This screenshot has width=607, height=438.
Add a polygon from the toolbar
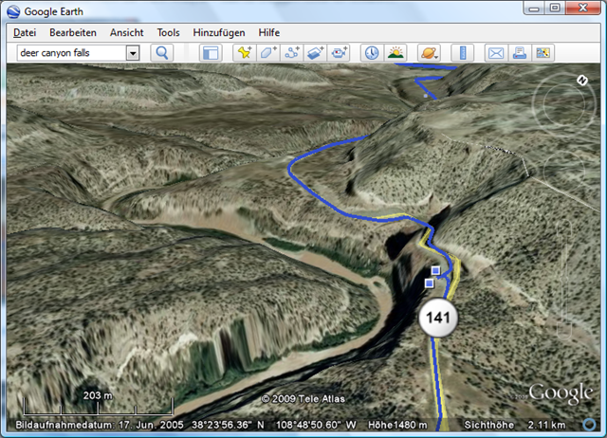tap(268, 53)
